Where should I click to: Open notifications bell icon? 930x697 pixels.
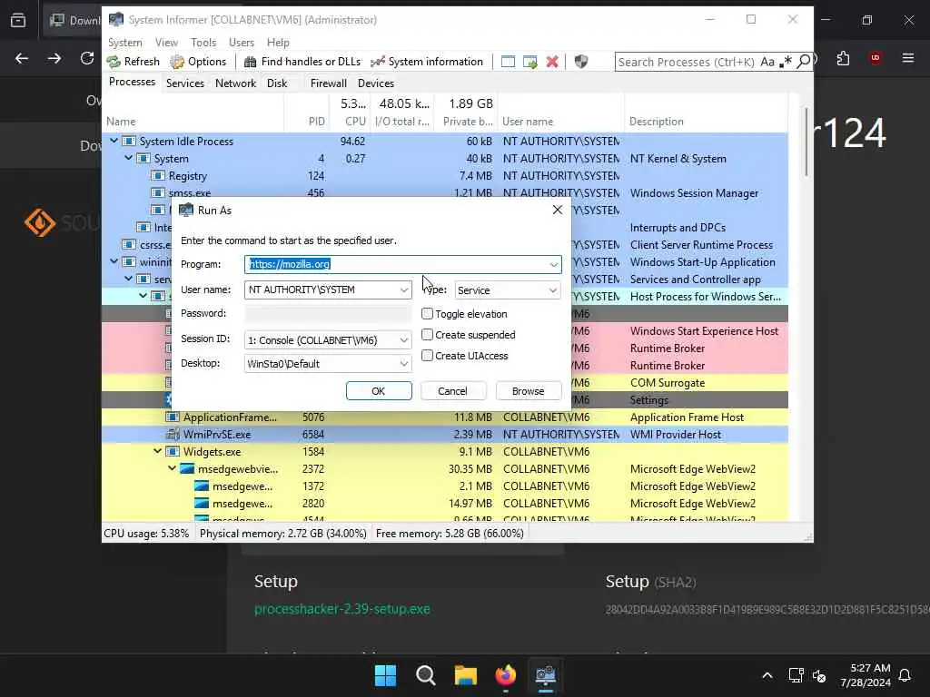click(x=905, y=675)
